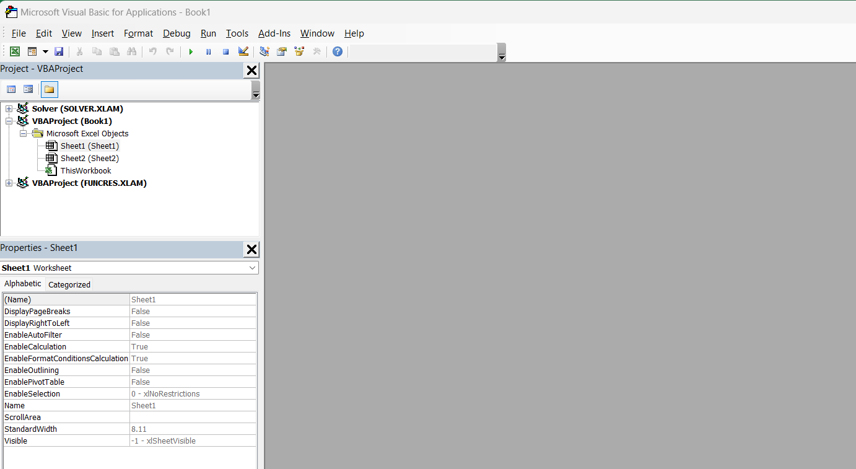The height and width of the screenshot is (469, 856).
Task: Select the Visible xlSheetVisible value
Action: [x=193, y=441]
